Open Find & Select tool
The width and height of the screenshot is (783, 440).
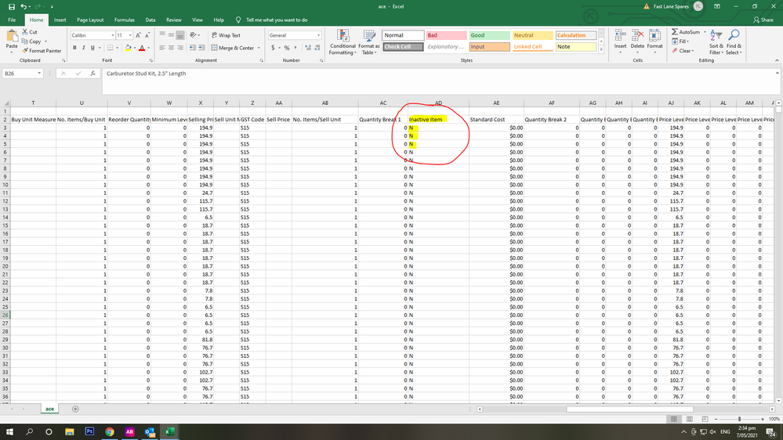734,41
